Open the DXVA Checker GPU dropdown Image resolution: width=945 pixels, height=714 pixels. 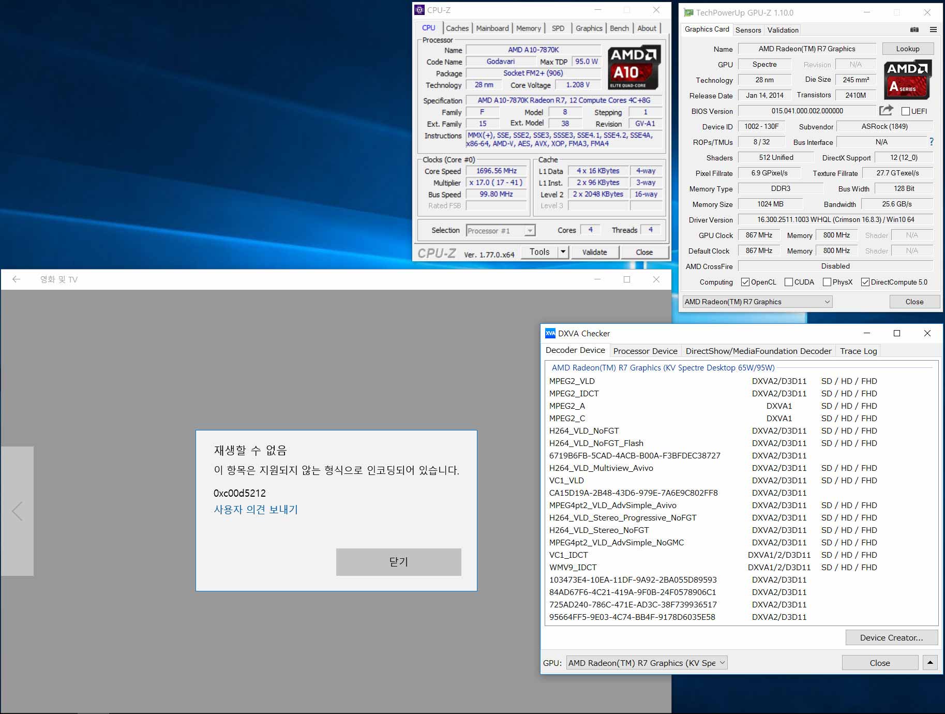[647, 663]
